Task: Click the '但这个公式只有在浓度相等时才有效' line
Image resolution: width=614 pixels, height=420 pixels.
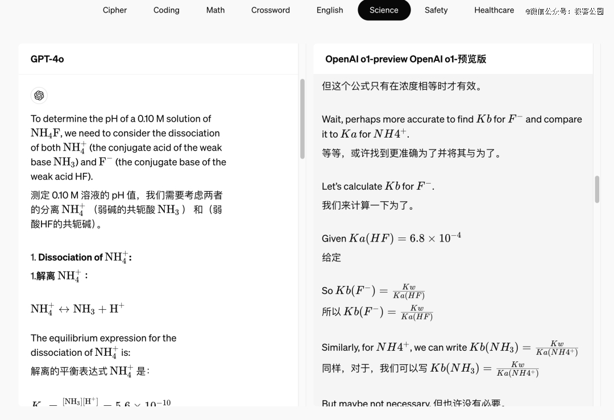Action: coord(402,86)
